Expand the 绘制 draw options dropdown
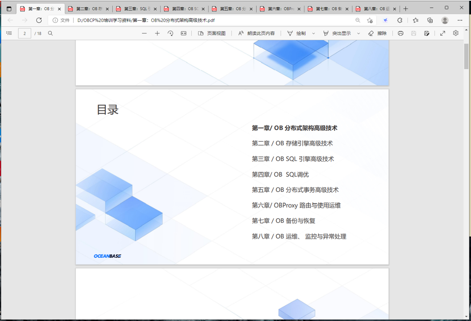 coord(313,33)
